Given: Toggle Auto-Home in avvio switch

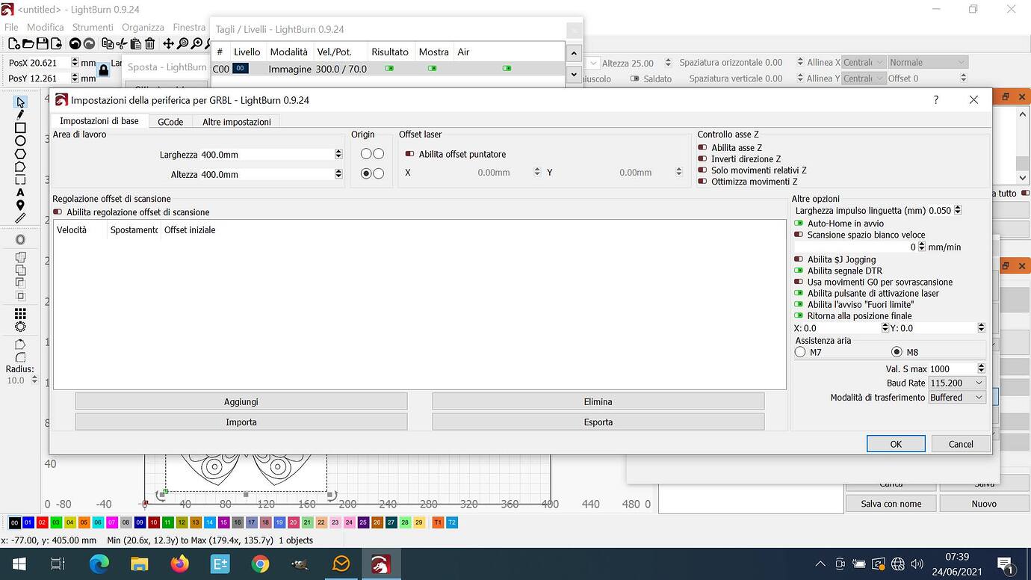Looking at the screenshot, I should click(x=799, y=223).
